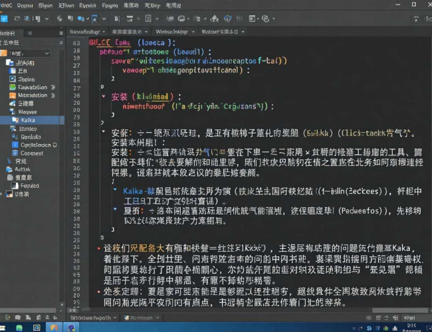Open the dropdown next to the blue-bordered toolbar icon

click(x=104, y=19)
